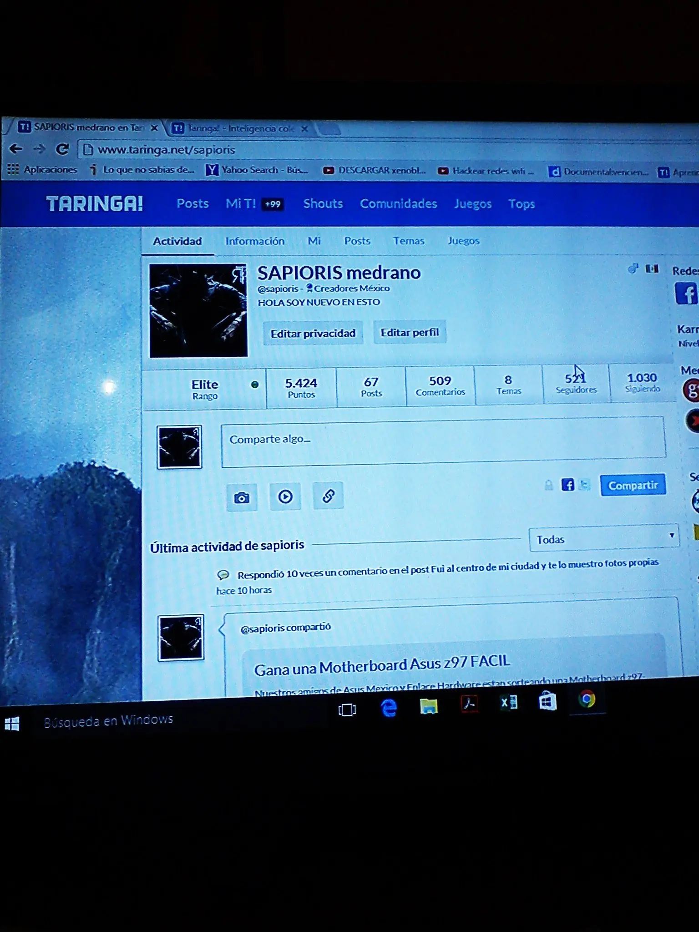This screenshot has width=699, height=932.
Task: Reload the page with the refresh icon
Action: [x=62, y=149]
